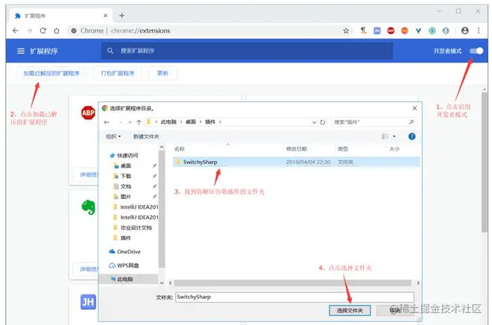Image resolution: width=492 pixels, height=325 pixels.
Task: Click 此电脑 in the breadcrumb path
Action: (168, 122)
